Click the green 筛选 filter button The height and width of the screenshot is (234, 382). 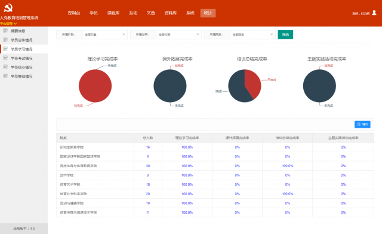(285, 35)
